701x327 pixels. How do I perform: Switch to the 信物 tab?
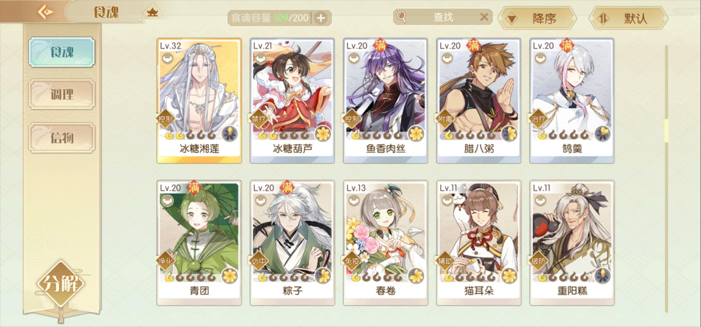click(x=62, y=138)
